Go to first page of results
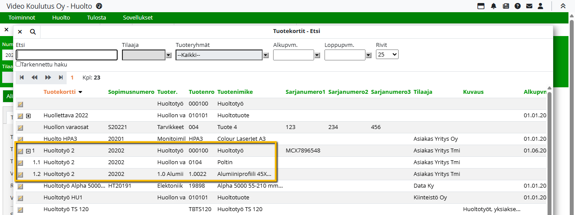 (x=22, y=77)
